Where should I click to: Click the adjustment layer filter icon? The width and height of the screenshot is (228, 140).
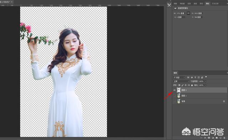pos(192,77)
